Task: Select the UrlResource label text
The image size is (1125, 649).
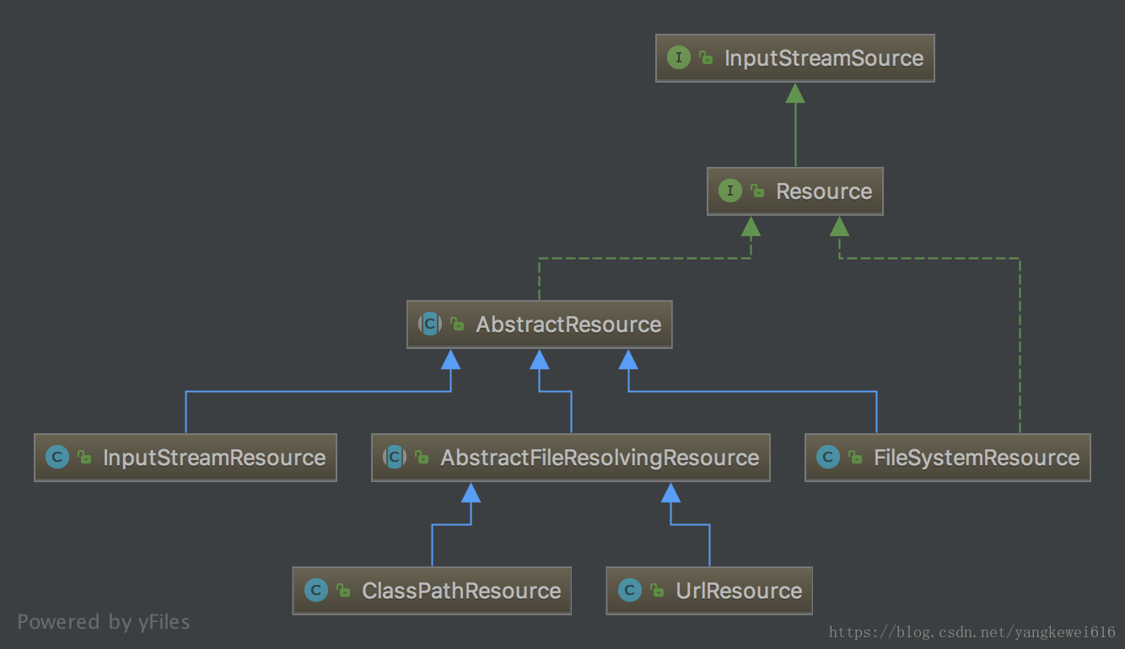Action: [739, 591]
